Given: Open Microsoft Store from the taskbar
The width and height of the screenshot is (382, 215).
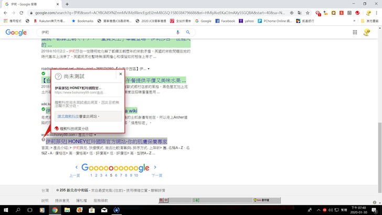Looking at the screenshot, I should coord(92,210).
